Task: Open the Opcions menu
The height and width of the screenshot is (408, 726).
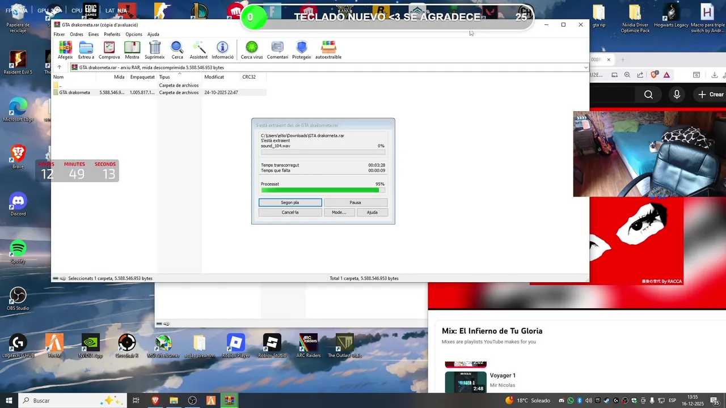Action: [134, 34]
